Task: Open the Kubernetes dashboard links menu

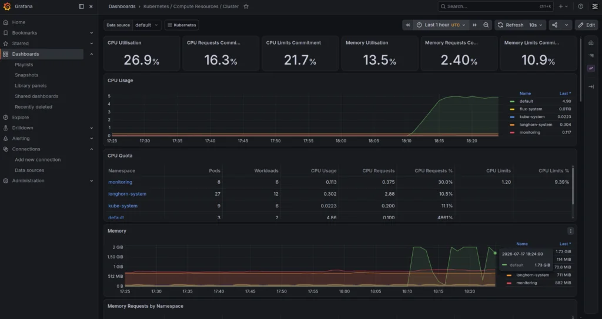Action: click(182, 25)
